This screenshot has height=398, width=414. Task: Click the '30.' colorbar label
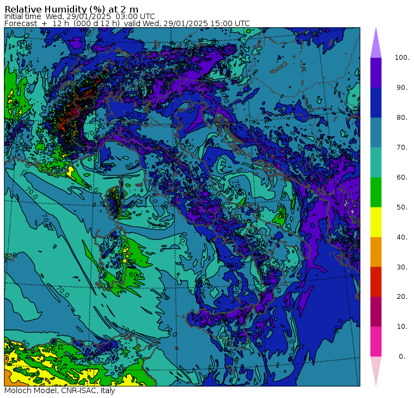[x=402, y=267]
